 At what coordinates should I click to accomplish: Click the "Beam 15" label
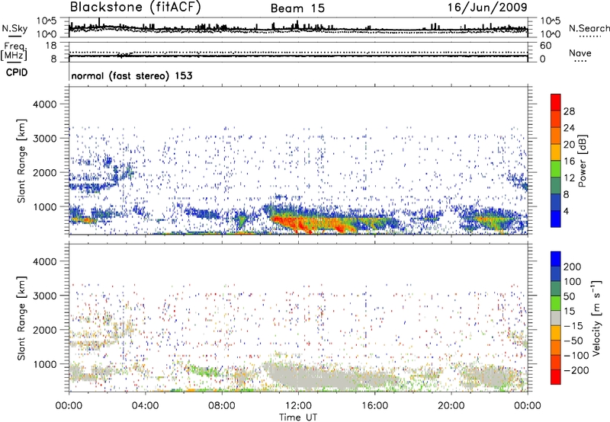click(x=297, y=8)
